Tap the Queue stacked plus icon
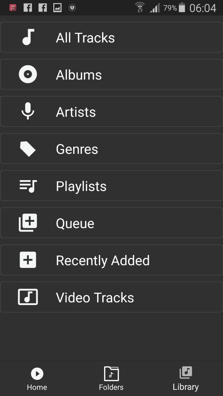The width and height of the screenshot is (223, 396). tap(28, 223)
